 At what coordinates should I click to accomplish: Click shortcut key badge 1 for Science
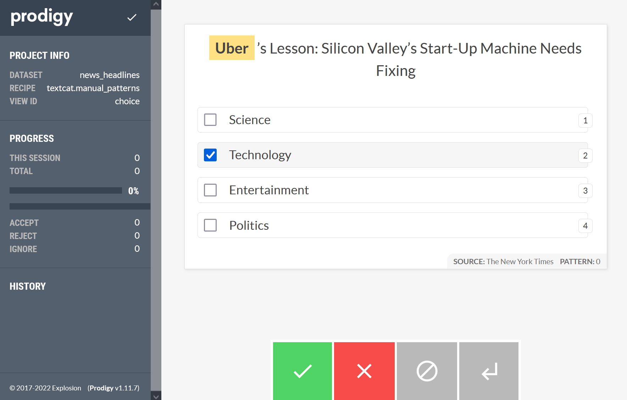585,121
